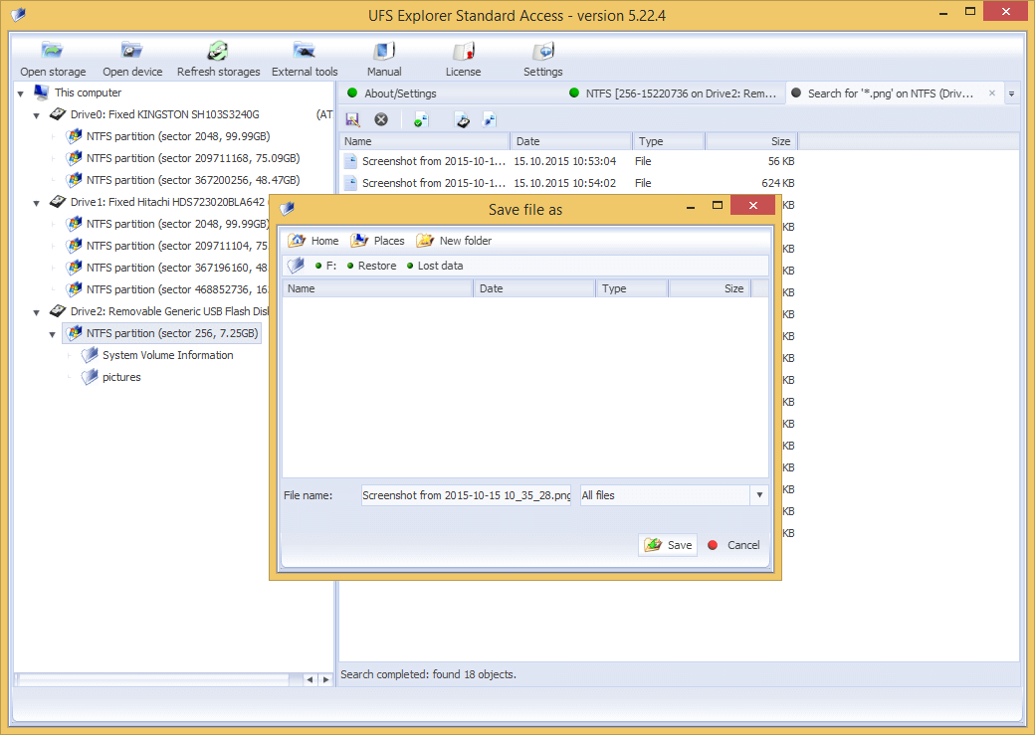This screenshot has width=1035, height=735.
Task: Click the Drive1 Hitachi disk icon
Action: [58, 202]
